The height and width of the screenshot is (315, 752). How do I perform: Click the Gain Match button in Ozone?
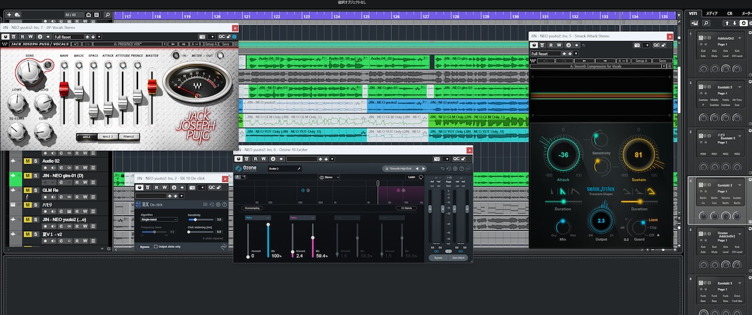458,258
